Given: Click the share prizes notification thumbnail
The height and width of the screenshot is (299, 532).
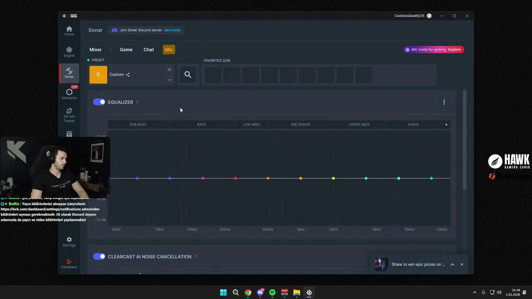Looking at the screenshot, I should (x=381, y=265).
